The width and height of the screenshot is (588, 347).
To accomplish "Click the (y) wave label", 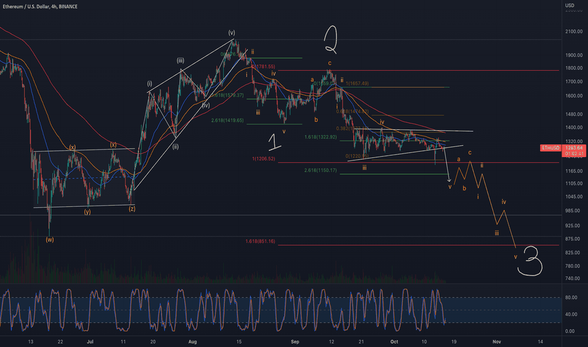I will click(87, 211).
